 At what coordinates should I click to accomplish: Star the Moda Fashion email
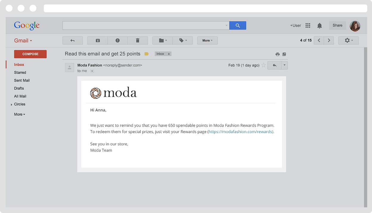click(263, 65)
